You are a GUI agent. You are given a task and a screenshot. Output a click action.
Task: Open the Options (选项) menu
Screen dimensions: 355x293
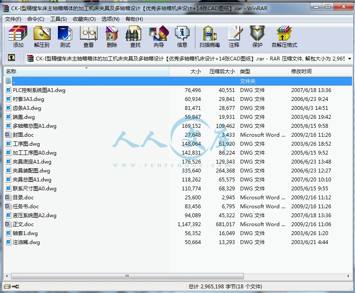111,19
